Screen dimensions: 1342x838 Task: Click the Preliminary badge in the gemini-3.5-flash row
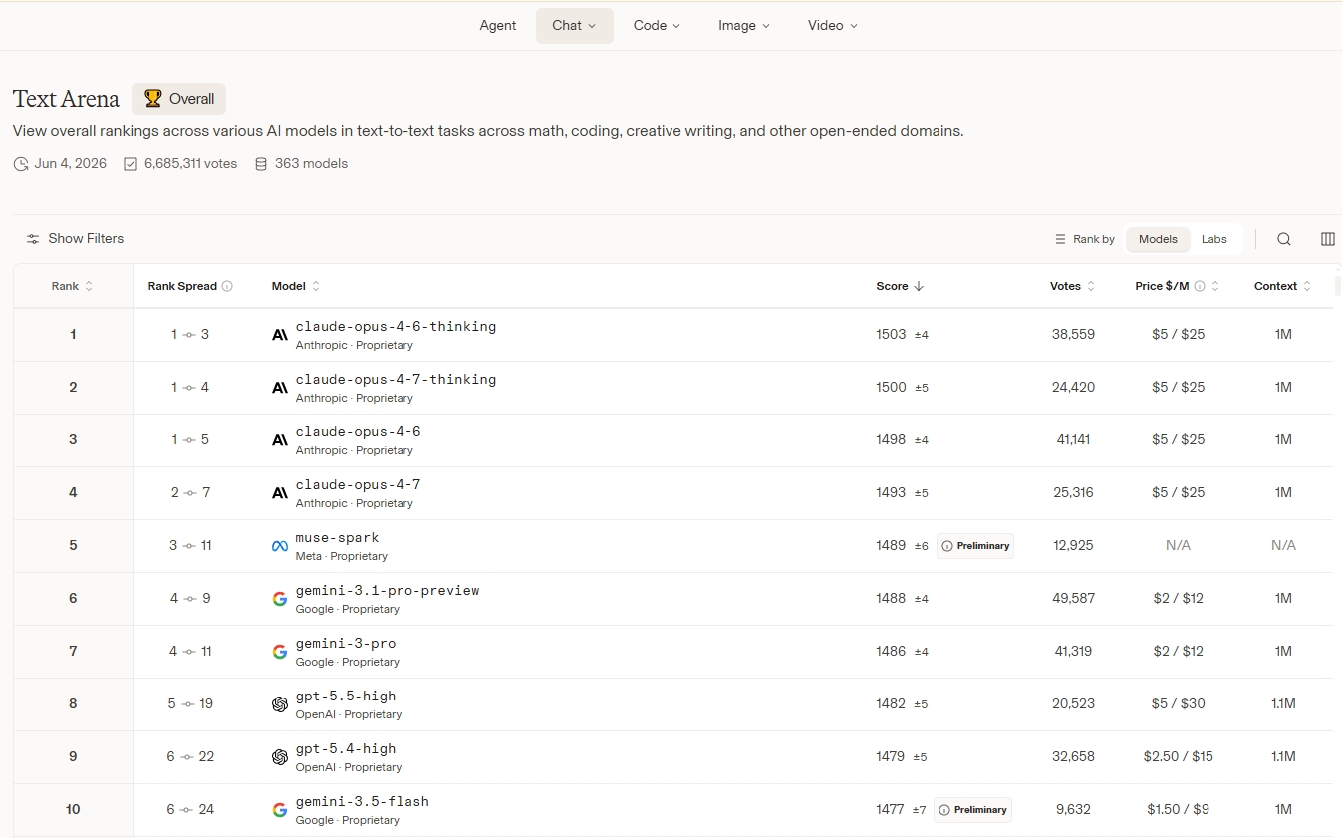[973, 810]
